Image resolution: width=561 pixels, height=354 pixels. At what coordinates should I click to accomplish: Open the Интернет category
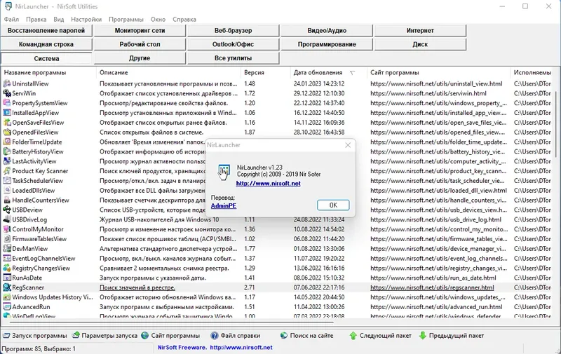420,30
